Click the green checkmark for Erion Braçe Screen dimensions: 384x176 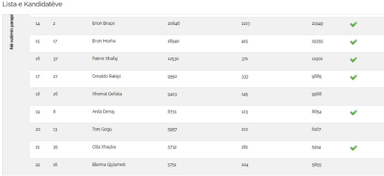[x=353, y=24]
